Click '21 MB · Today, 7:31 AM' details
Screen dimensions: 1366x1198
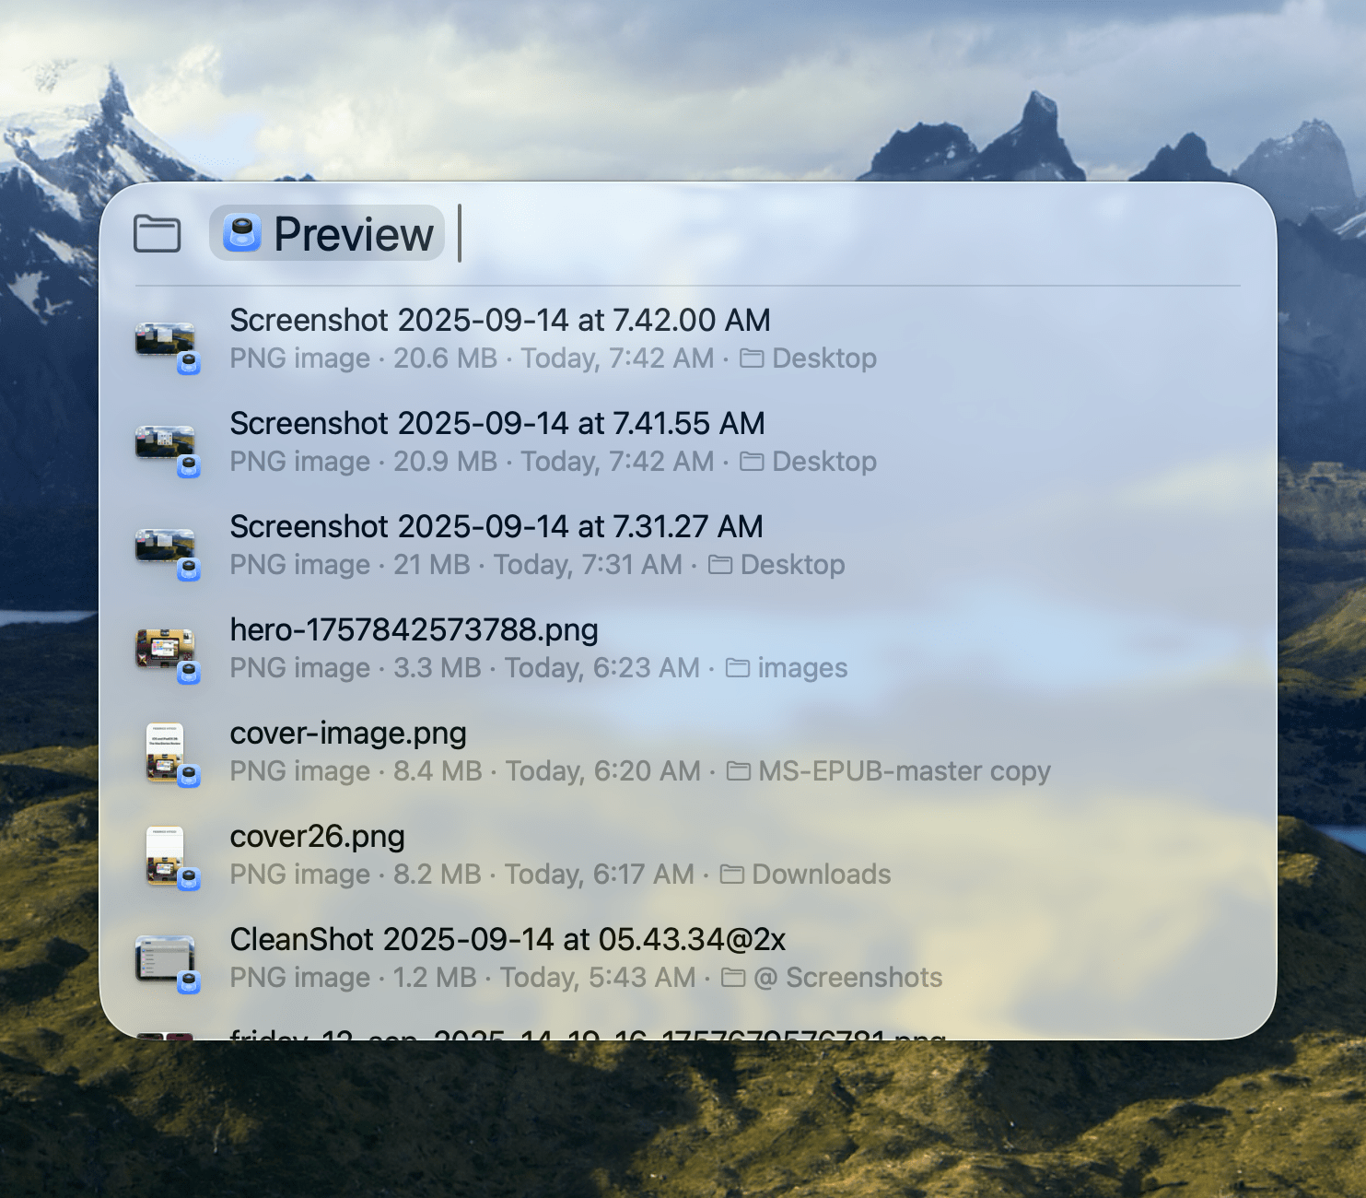pyautogui.click(x=538, y=564)
